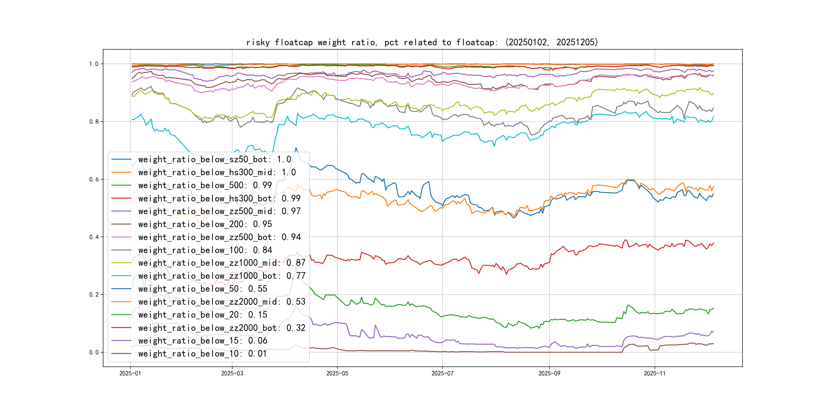The image size is (825, 412).
Task: Click legend entry weight_ratio_below_zz500_mid
Action: pyautogui.click(x=219, y=211)
